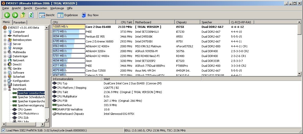This screenshot has width=303, height=134.
Task: Click right arrow of tree horizontal scrollbar
Action: pyautogui.click(x=43, y=124)
